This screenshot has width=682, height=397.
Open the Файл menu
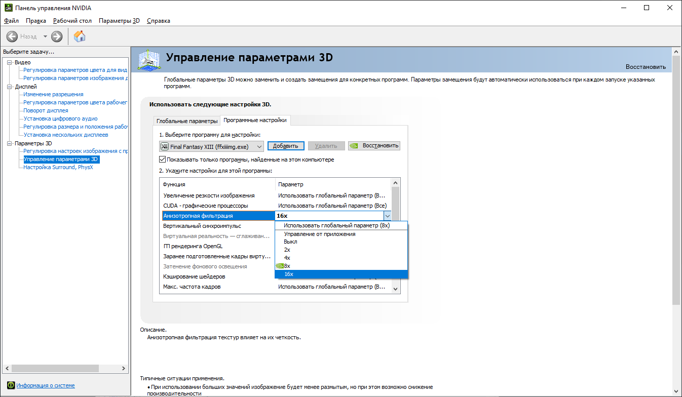[11, 21]
